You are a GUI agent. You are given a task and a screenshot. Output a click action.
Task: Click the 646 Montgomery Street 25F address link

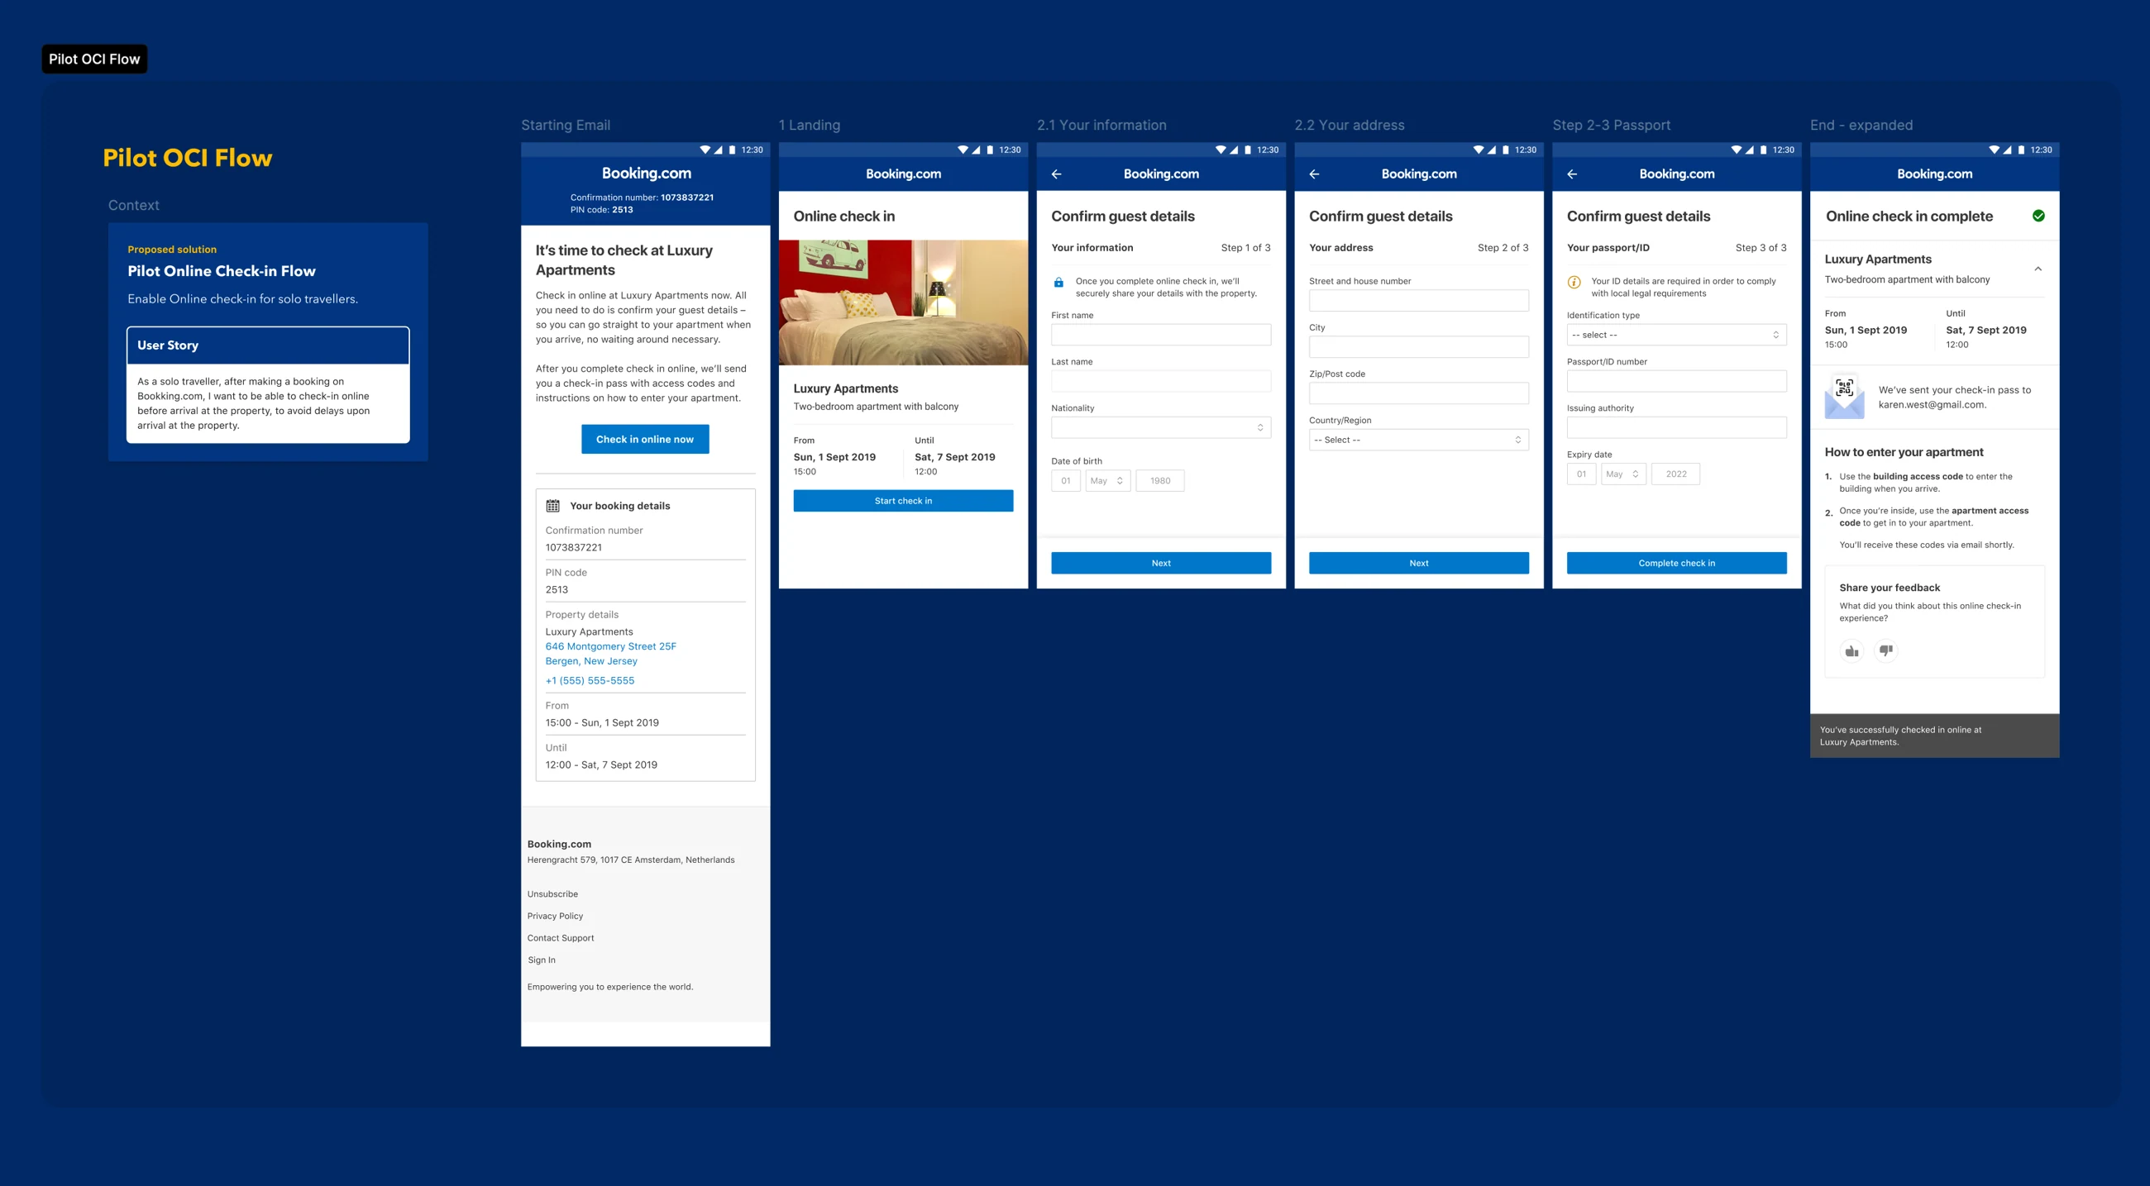tap(610, 646)
